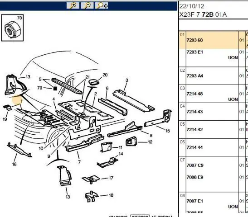Click UON label in 7203 E1 row
This screenshot has height=217, width=248.
click(233, 58)
